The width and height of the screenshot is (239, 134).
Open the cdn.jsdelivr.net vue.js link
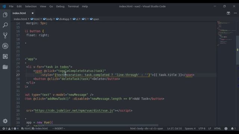coord(74,111)
